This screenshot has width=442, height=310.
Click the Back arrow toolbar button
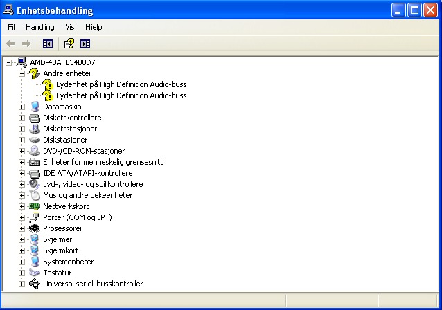point(10,44)
